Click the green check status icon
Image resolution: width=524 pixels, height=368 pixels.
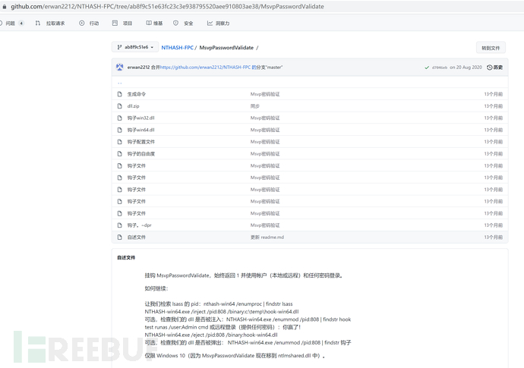(x=427, y=68)
